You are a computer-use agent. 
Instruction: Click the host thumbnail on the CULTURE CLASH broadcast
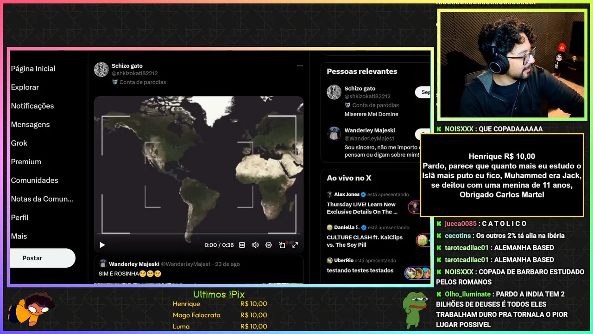click(x=423, y=240)
